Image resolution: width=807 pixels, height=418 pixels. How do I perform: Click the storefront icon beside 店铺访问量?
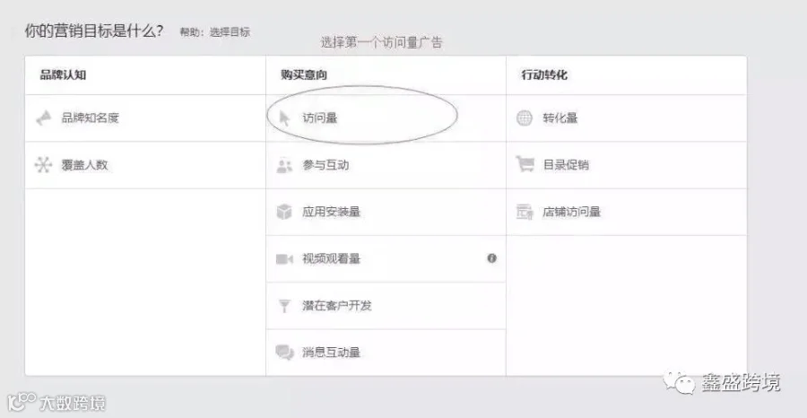[525, 212]
